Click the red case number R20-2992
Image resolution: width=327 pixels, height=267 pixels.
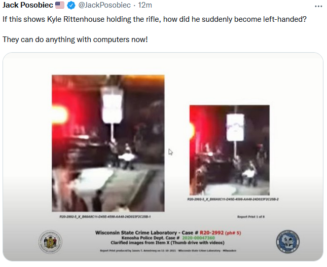click(x=211, y=233)
